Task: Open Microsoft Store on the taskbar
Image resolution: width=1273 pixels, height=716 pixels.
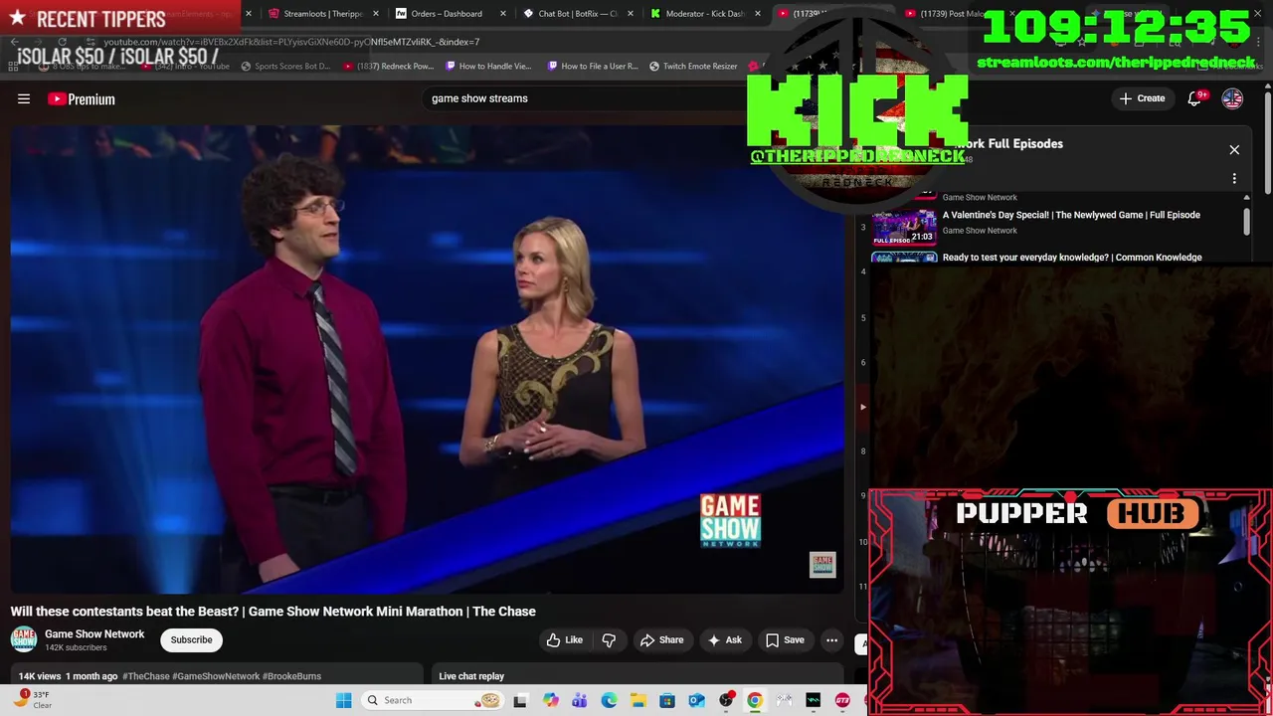Action: [667, 700]
